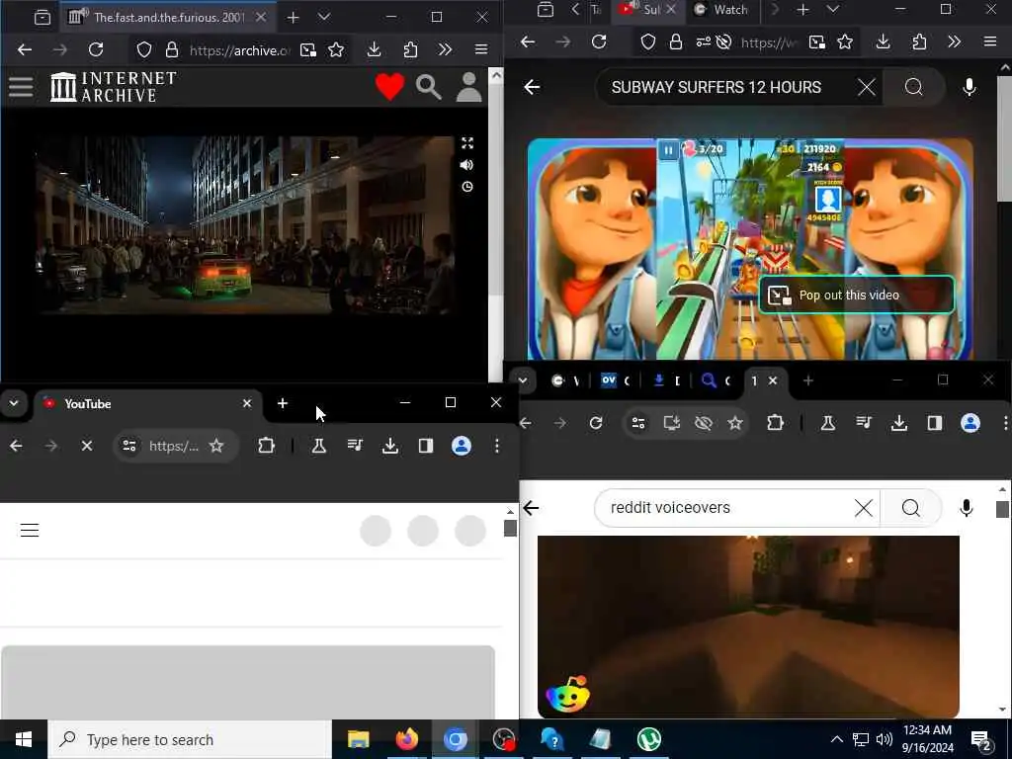Click the Internet Archive logo
The height and width of the screenshot is (759, 1012).
(114, 87)
